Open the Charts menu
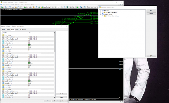Screen dimensions: 169x103 [x=17, y=5]
